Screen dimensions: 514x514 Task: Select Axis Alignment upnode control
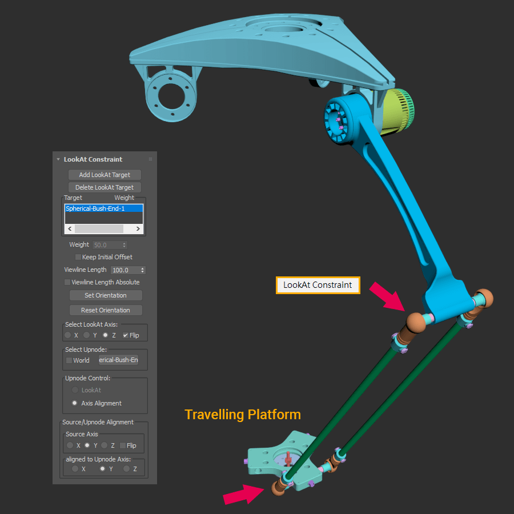click(75, 403)
